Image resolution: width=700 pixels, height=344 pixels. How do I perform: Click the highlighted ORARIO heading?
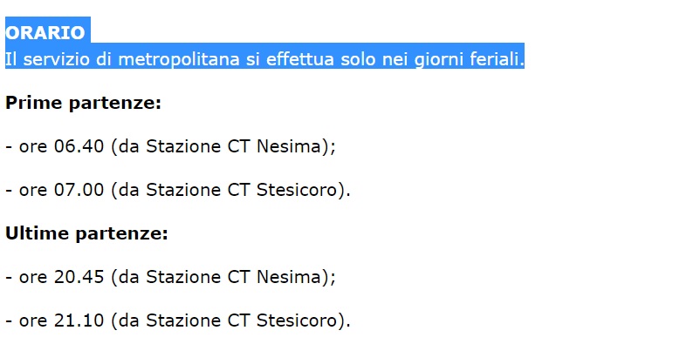(x=45, y=32)
